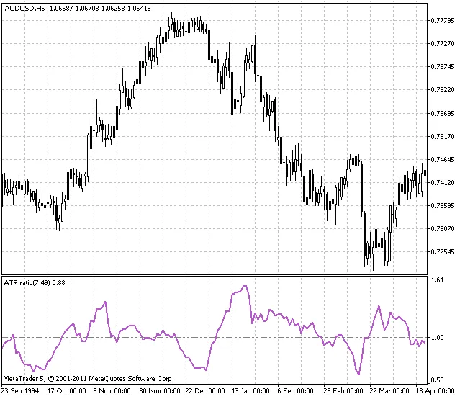Select the ATR ratio(7 49) 0.88 indicator label
The width and height of the screenshot is (465, 399).
pyautogui.click(x=35, y=283)
